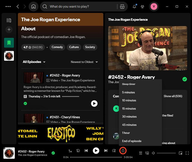The width and height of the screenshot is (192, 162).
Task: Click the ELASTICO banner ad
Action: pyautogui.click(x=61, y=133)
